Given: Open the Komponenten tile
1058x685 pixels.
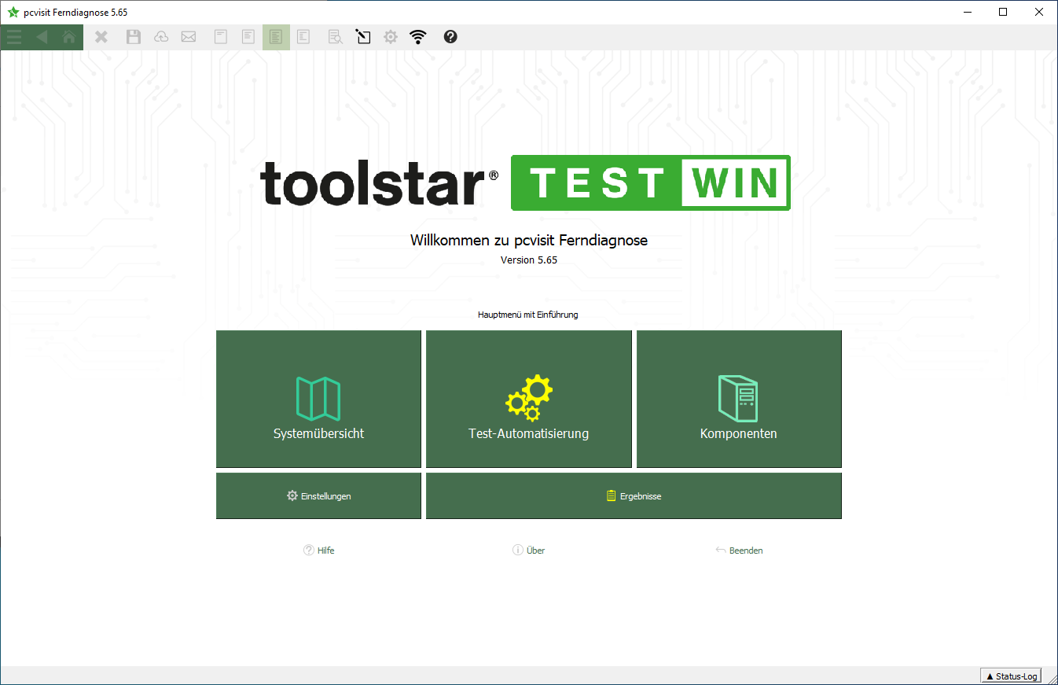Looking at the screenshot, I should coord(738,399).
